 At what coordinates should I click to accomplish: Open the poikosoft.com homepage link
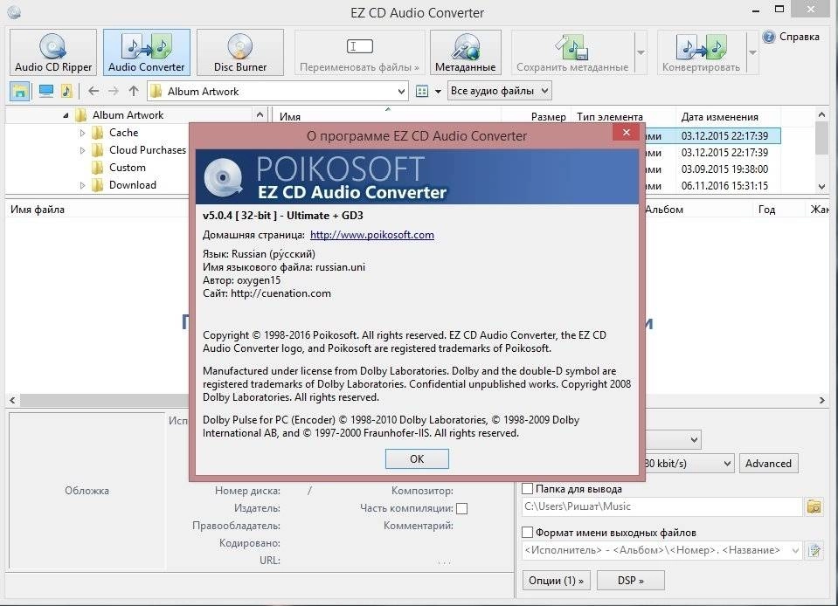[x=372, y=235]
